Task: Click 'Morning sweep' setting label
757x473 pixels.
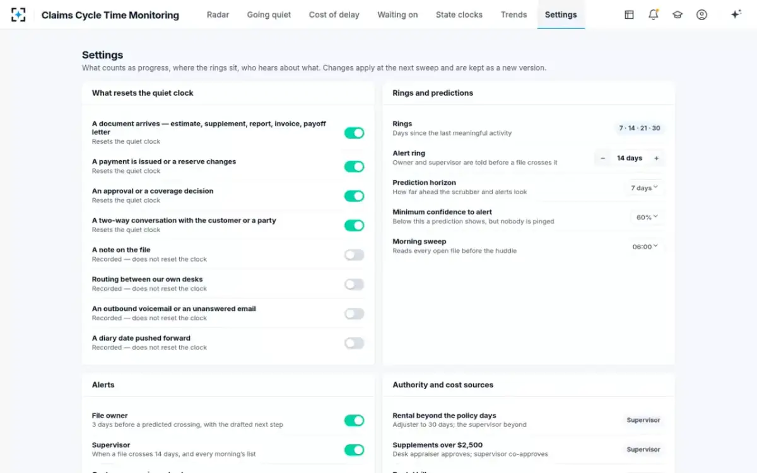Action: pyautogui.click(x=420, y=242)
